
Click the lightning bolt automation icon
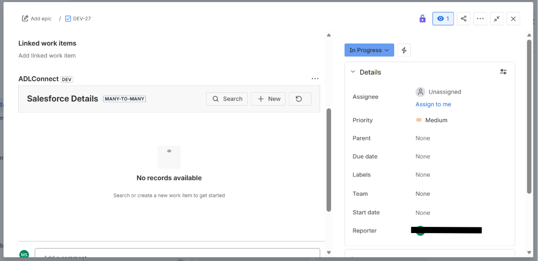404,50
